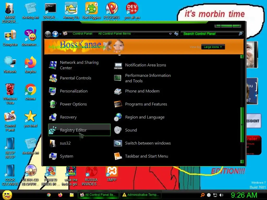Open Windows Vista recycle bin icon
The height and width of the screenshot is (200, 267).
(x=10, y=93)
